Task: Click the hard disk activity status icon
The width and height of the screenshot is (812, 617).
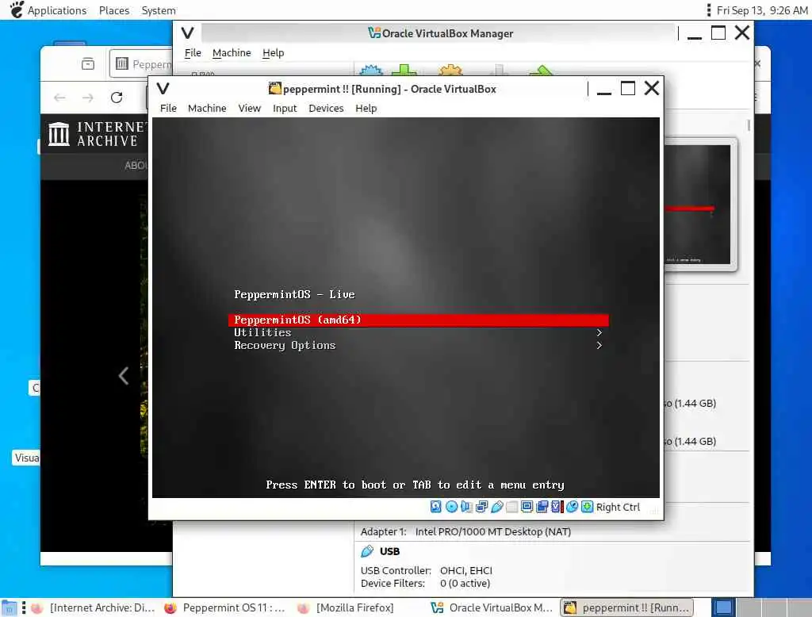Action: click(x=435, y=507)
